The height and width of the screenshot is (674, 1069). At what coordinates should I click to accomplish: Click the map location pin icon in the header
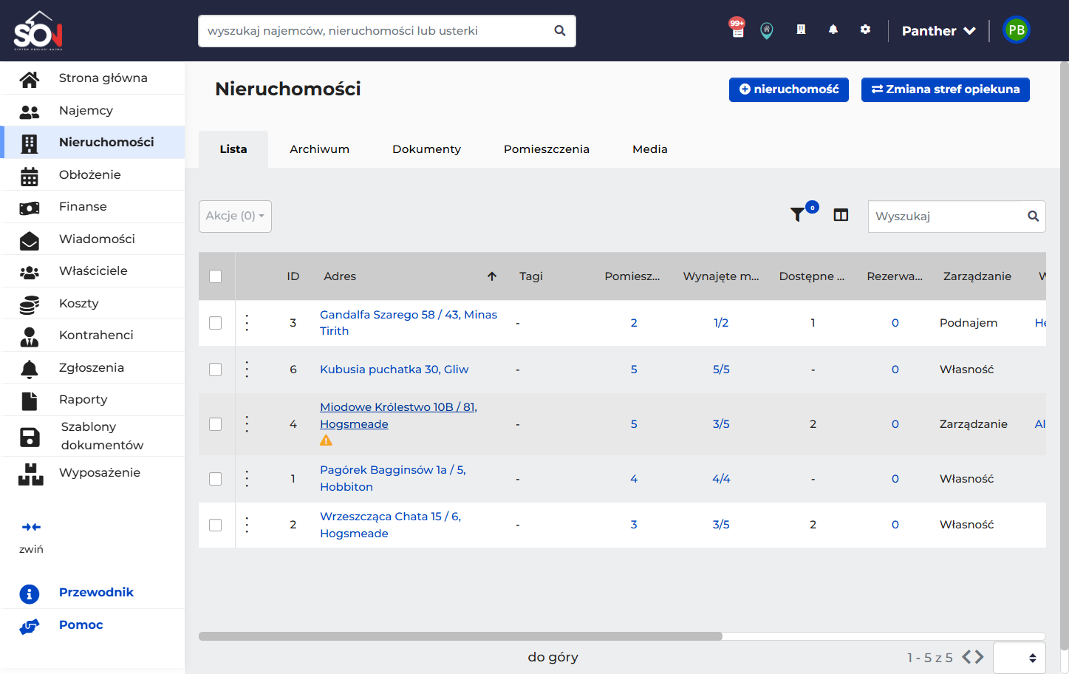(x=767, y=30)
